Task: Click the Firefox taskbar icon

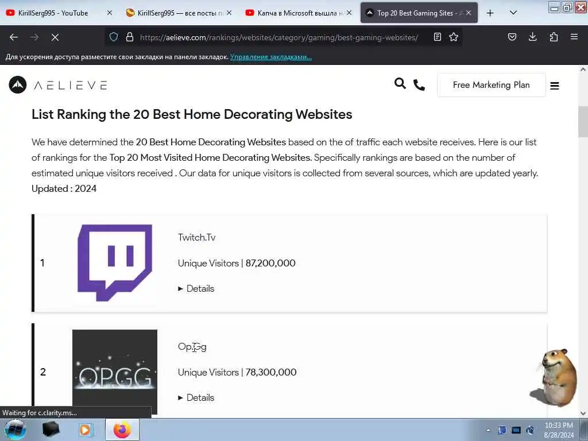Action: [122, 430]
